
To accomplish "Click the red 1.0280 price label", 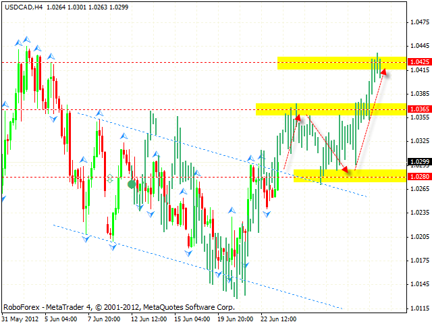I will [419, 177].
